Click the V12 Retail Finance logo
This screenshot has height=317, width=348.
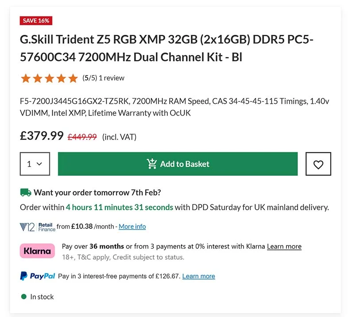(38, 226)
